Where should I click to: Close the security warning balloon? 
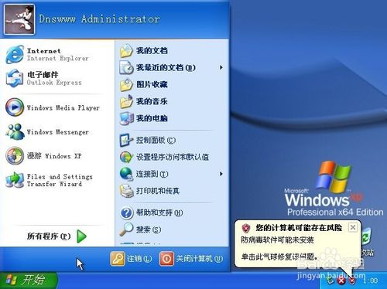point(353,227)
